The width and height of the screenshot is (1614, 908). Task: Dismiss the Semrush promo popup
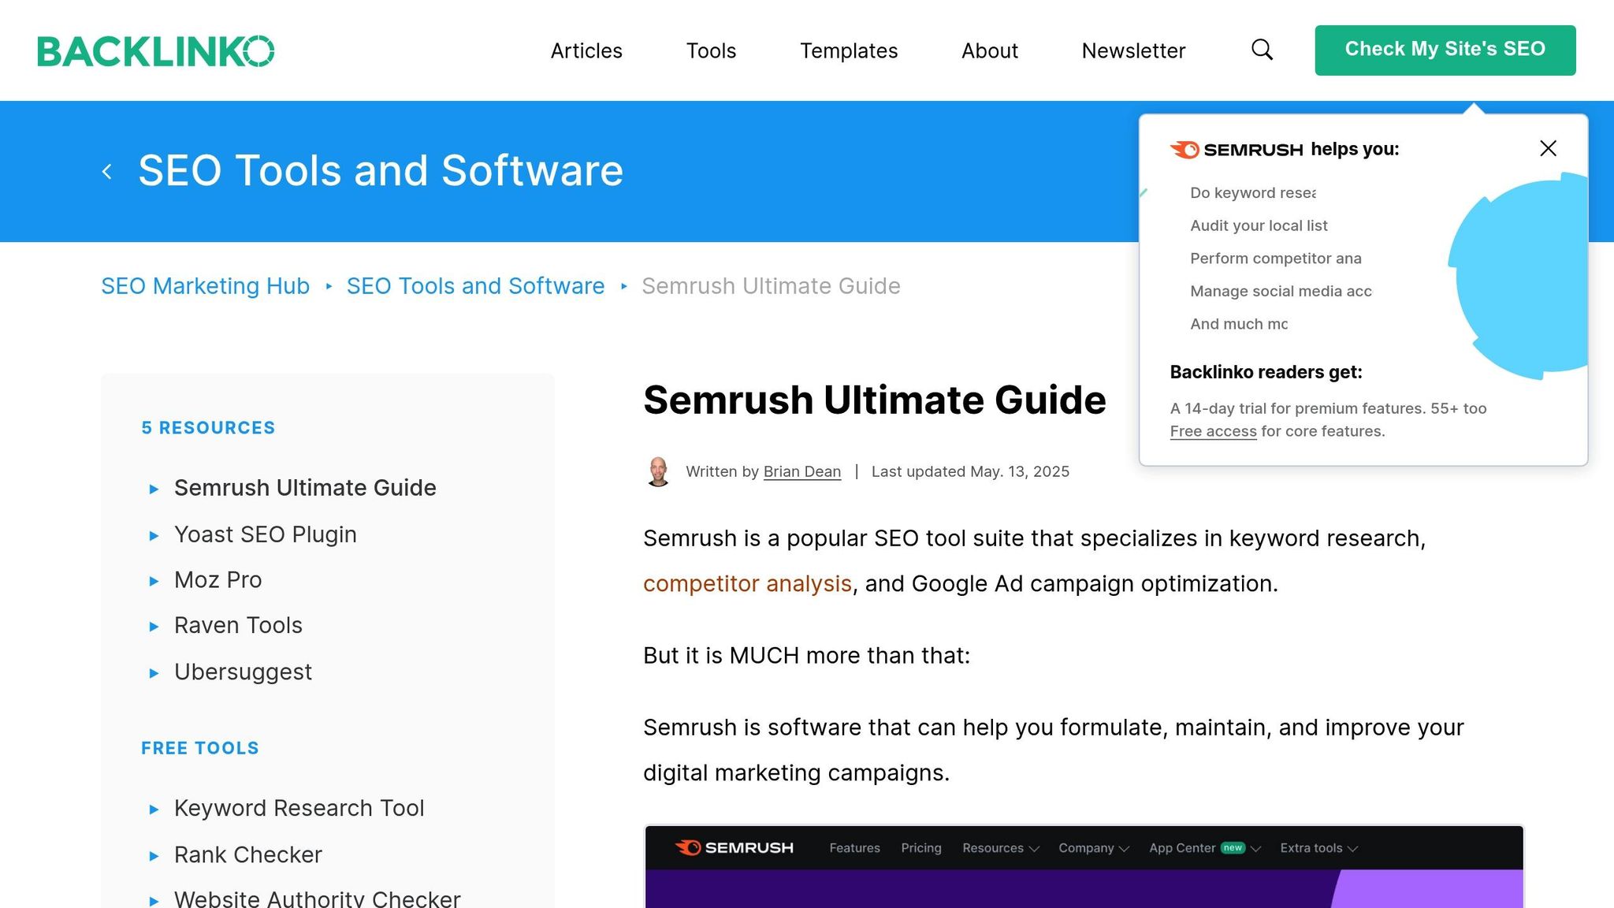pyautogui.click(x=1547, y=148)
